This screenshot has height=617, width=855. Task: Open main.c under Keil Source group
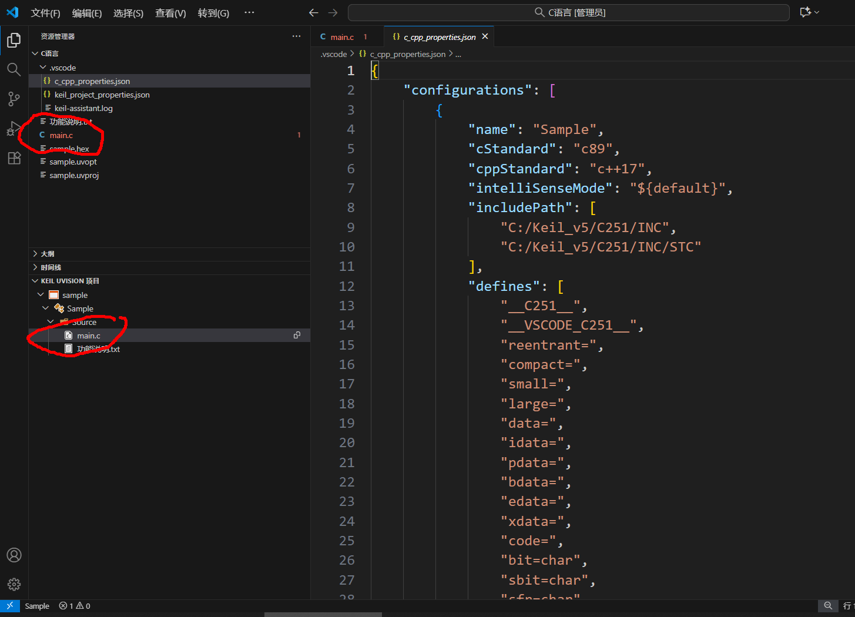pos(170,336)
